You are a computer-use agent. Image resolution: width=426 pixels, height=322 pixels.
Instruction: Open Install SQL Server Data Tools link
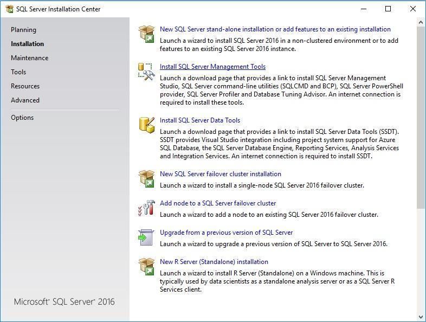pos(199,120)
